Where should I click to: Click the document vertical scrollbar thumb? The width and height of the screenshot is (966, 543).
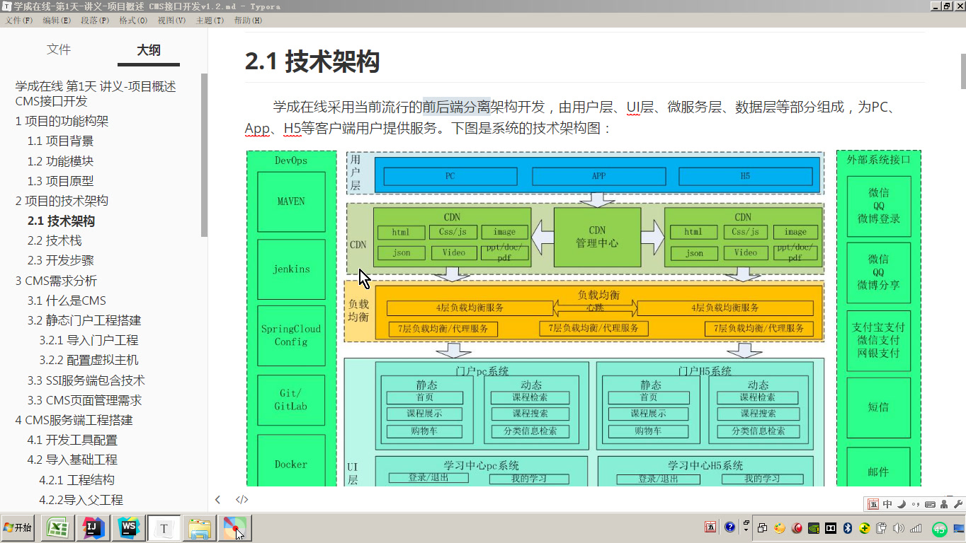(962, 71)
